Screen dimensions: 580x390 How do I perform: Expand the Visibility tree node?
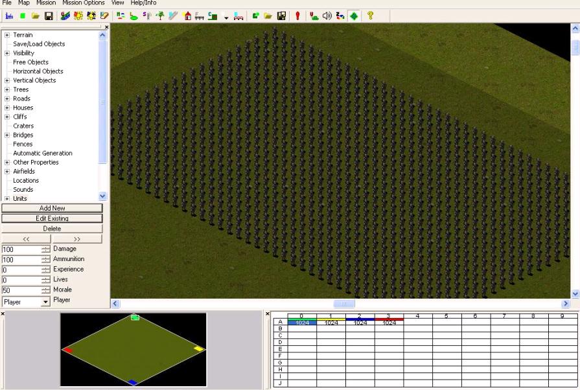pos(7,53)
